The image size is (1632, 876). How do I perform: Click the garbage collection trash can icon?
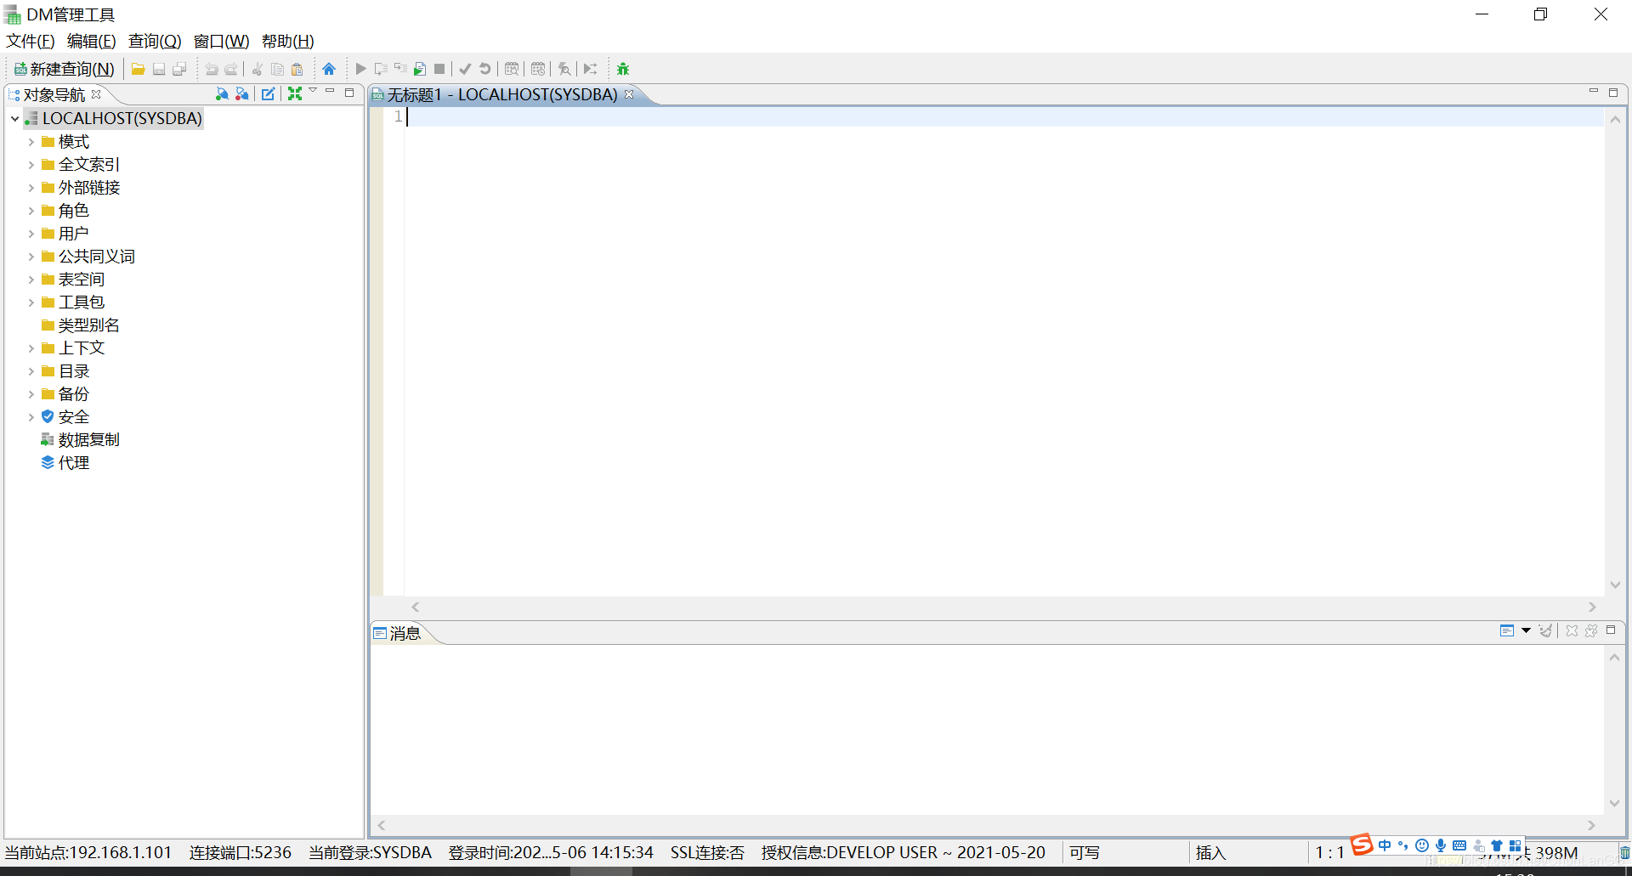(x=1624, y=852)
